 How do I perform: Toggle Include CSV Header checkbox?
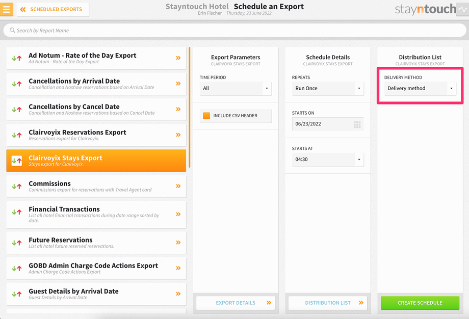[206, 116]
